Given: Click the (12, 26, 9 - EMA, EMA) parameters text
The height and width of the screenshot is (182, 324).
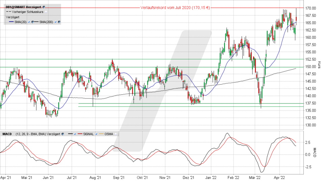Looking at the screenshot, I should 31,134.
